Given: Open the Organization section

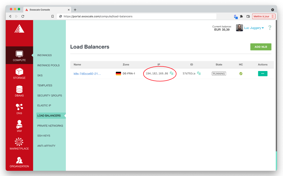Looking at the screenshot, I should (x=19, y=162).
